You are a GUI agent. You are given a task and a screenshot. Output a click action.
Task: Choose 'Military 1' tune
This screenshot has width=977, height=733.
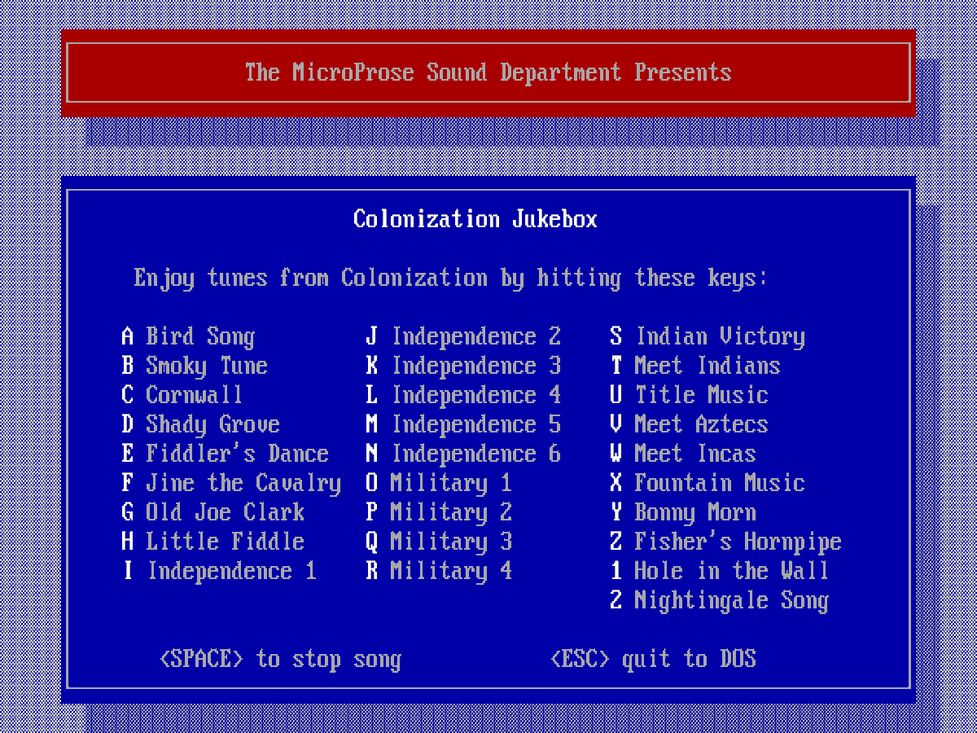(439, 483)
